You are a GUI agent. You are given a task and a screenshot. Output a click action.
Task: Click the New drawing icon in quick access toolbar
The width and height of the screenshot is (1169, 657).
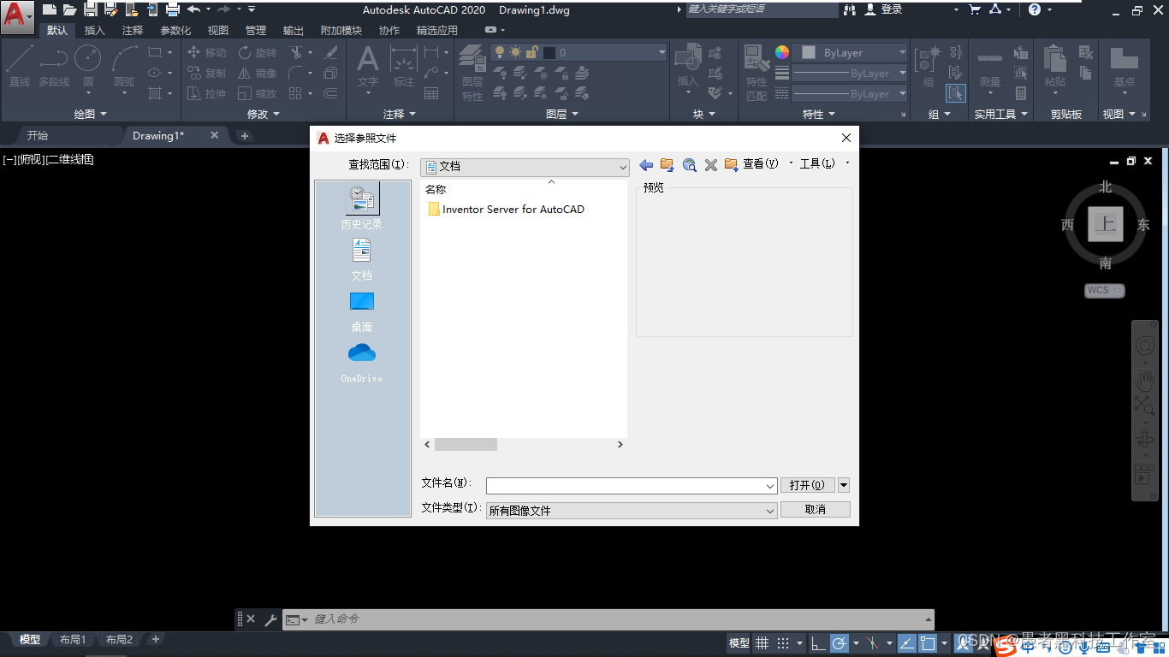pos(50,9)
